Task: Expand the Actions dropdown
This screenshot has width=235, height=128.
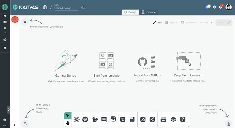Action: [x=206, y=22]
